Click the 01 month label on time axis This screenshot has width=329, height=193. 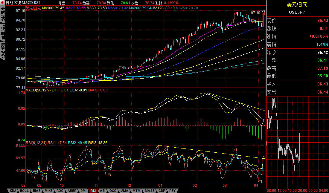(x=161, y=186)
